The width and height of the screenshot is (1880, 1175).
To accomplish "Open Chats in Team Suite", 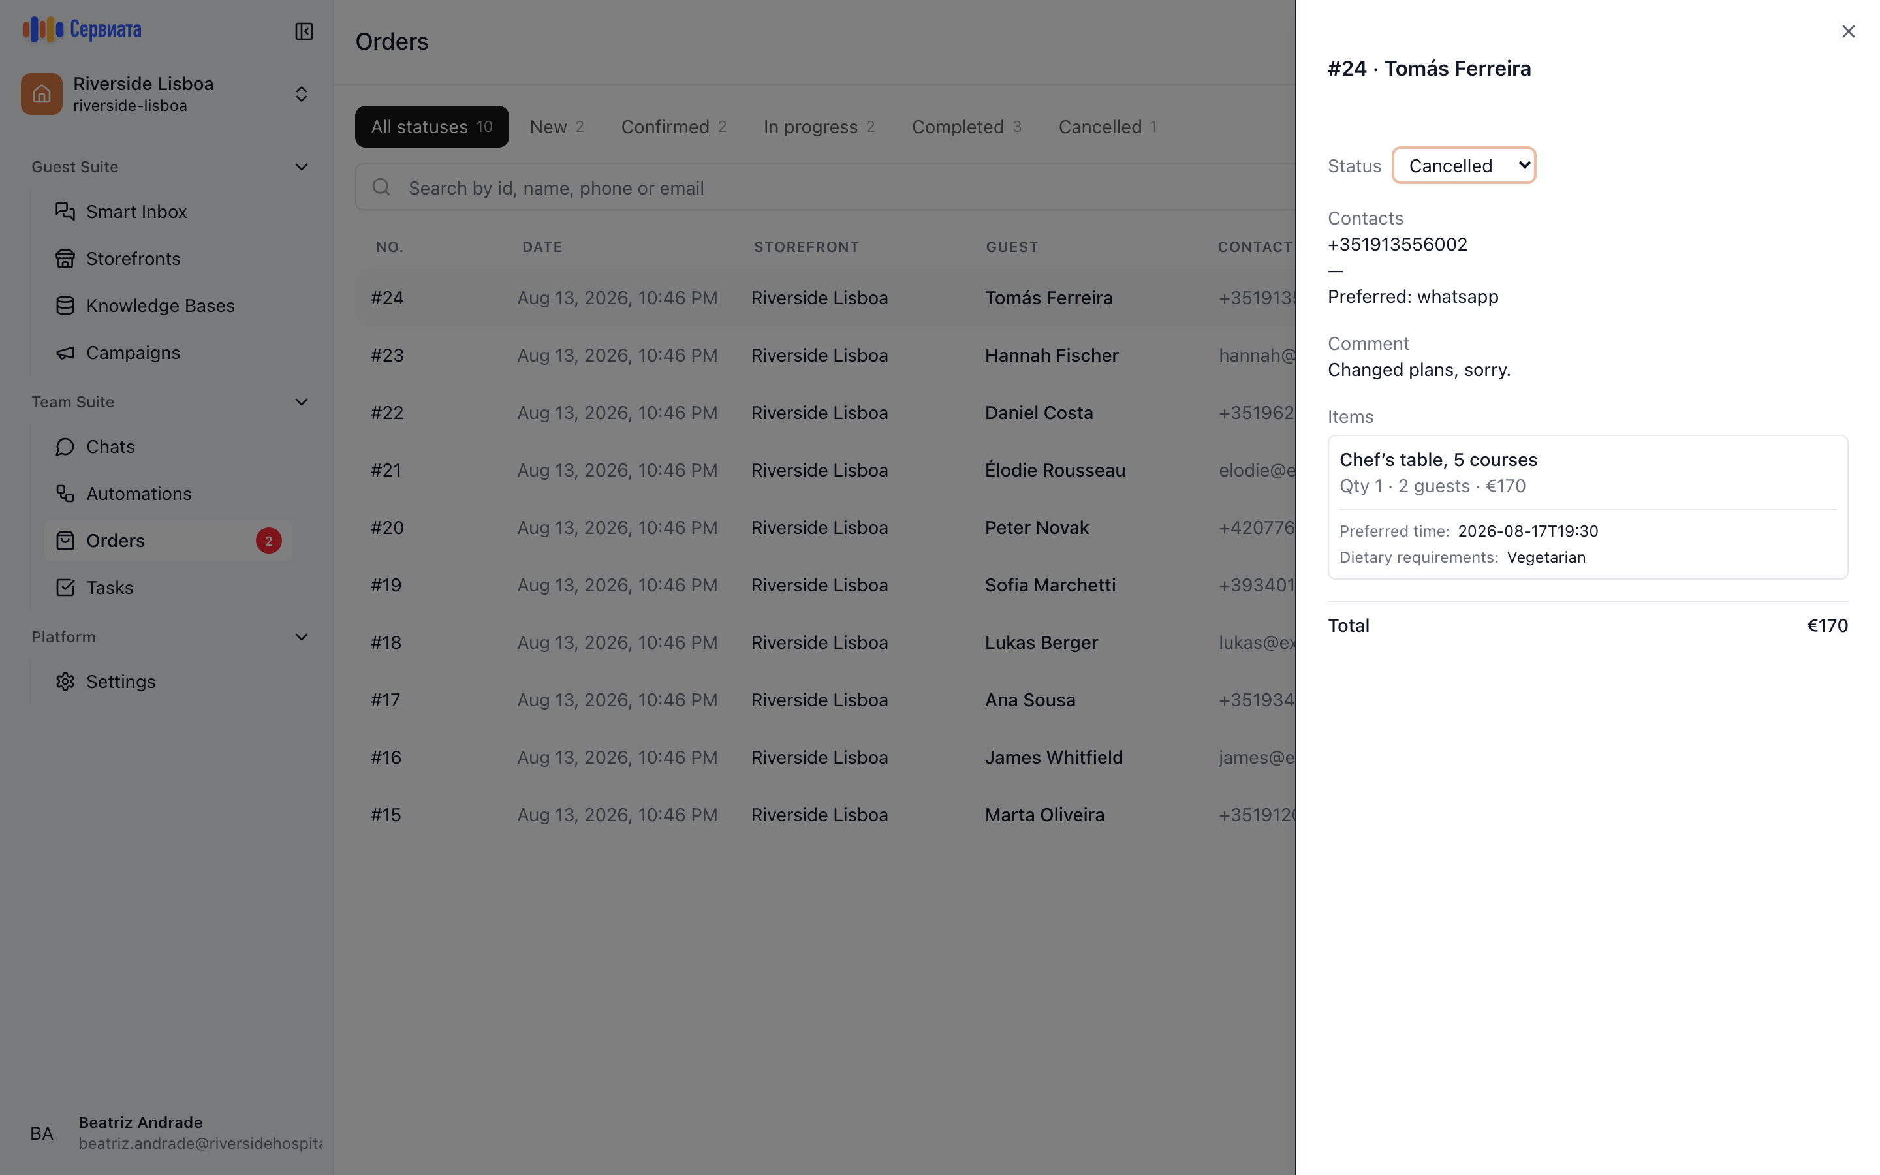I will tap(168, 446).
